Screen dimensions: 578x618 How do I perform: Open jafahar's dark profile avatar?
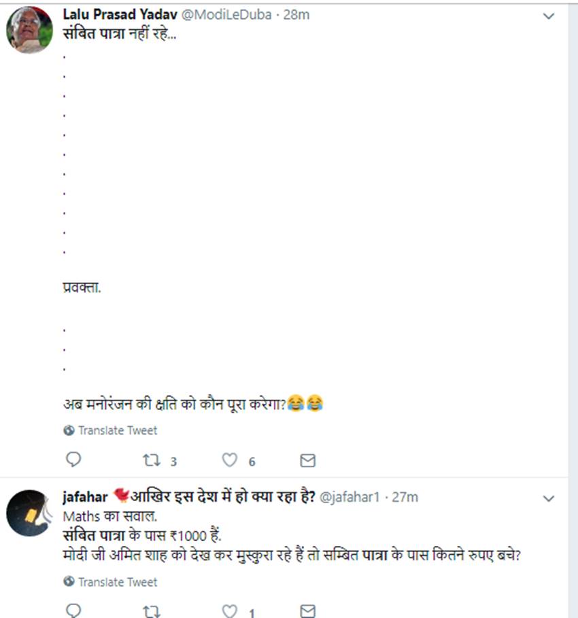pyautogui.click(x=29, y=513)
